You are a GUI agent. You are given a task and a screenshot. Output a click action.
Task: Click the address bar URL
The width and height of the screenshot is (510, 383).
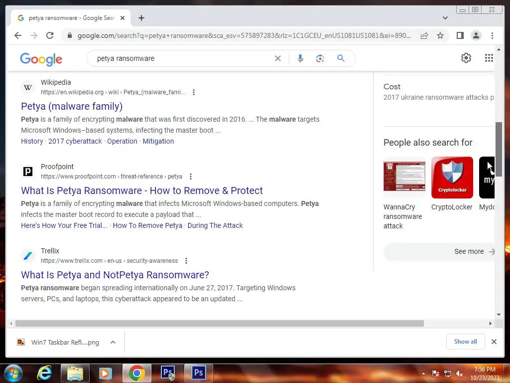(244, 35)
